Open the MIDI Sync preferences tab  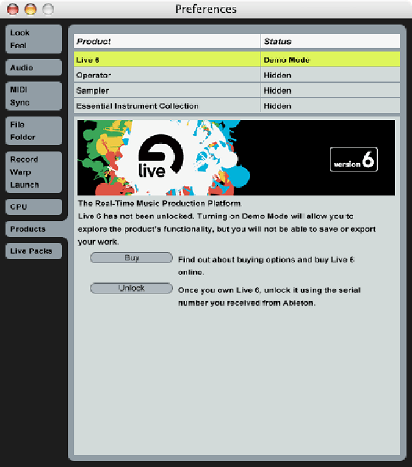(x=34, y=96)
